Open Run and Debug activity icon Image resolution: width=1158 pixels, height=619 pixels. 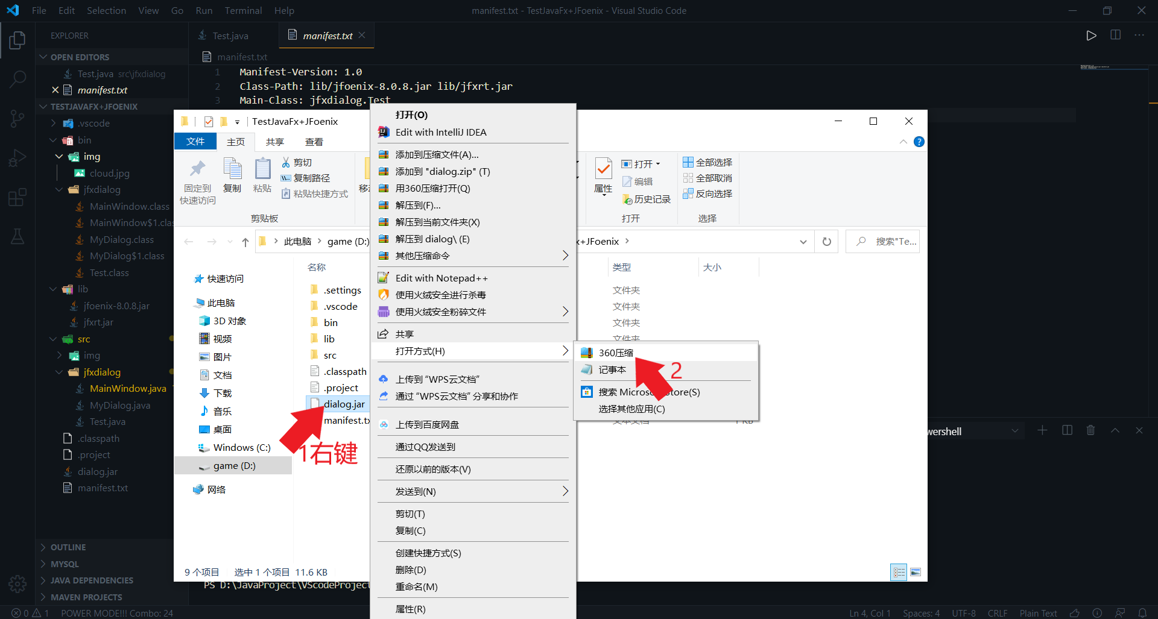pyautogui.click(x=17, y=158)
